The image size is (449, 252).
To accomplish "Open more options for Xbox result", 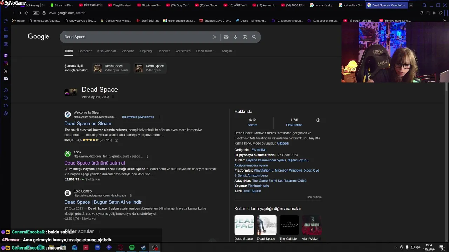I will (147, 156).
